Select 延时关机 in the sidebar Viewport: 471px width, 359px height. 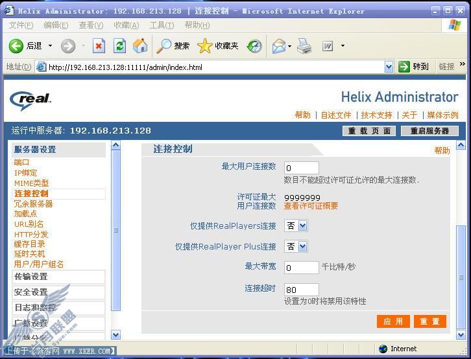click(x=29, y=254)
